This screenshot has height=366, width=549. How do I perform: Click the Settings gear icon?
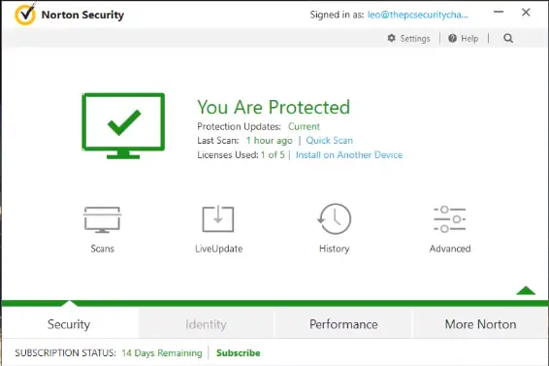[392, 38]
